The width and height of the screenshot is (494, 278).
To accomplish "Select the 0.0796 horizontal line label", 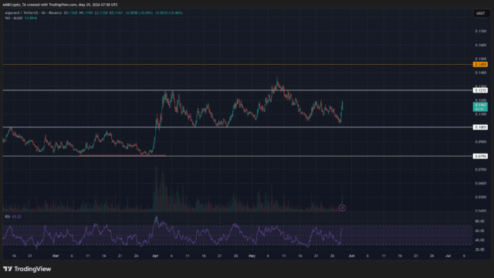I will click(x=480, y=156).
